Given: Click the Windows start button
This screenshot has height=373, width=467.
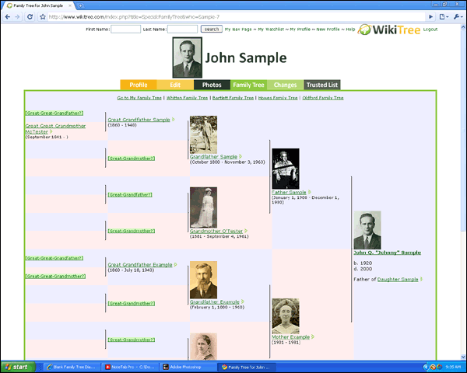Looking at the screenshot, I should tap(19, 366).
